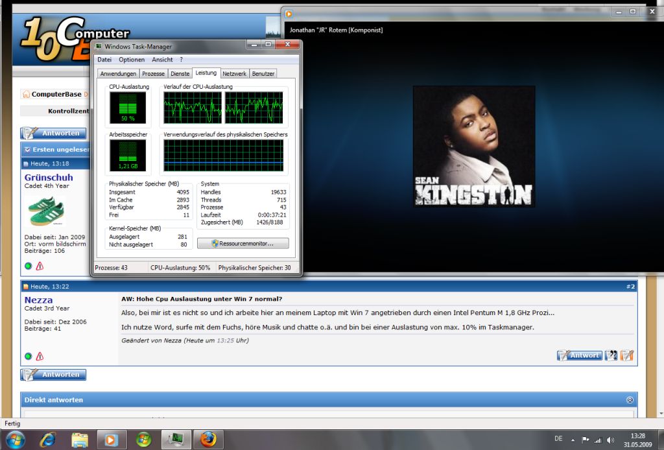Viewport: 664px width, 450px height.
Task: Click the post icon beside Heute, 13:18
Action: [26, 163]
